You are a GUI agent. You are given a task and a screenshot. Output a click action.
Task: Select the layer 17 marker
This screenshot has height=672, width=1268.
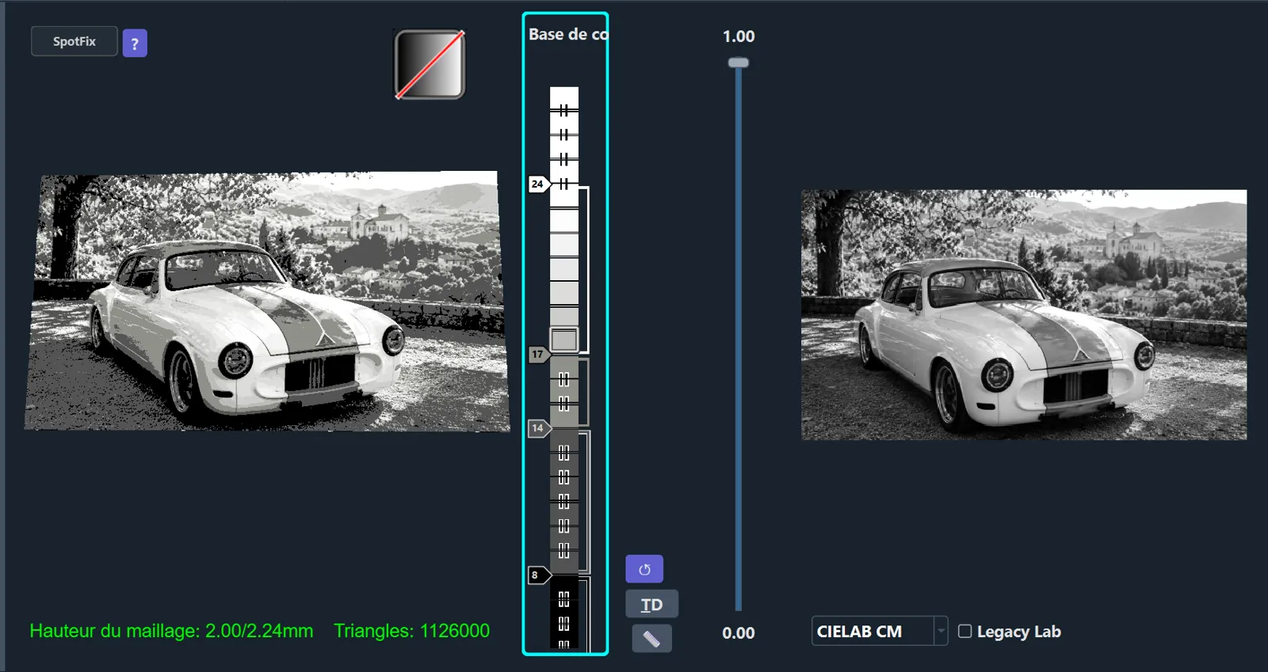(x=539, y=355)
